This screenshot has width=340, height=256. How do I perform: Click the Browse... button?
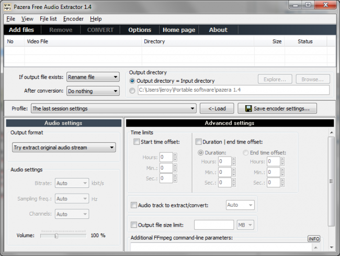313,80
